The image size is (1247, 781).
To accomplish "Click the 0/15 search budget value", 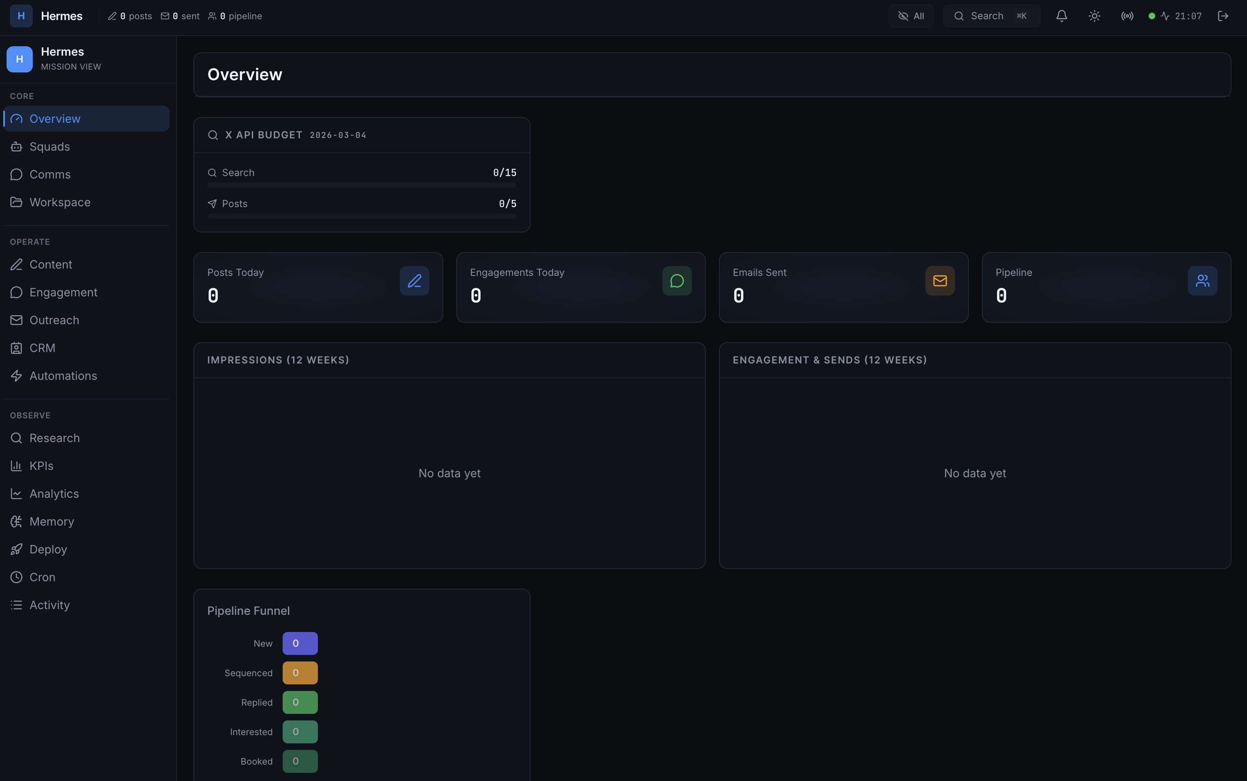I will (504, 172).
